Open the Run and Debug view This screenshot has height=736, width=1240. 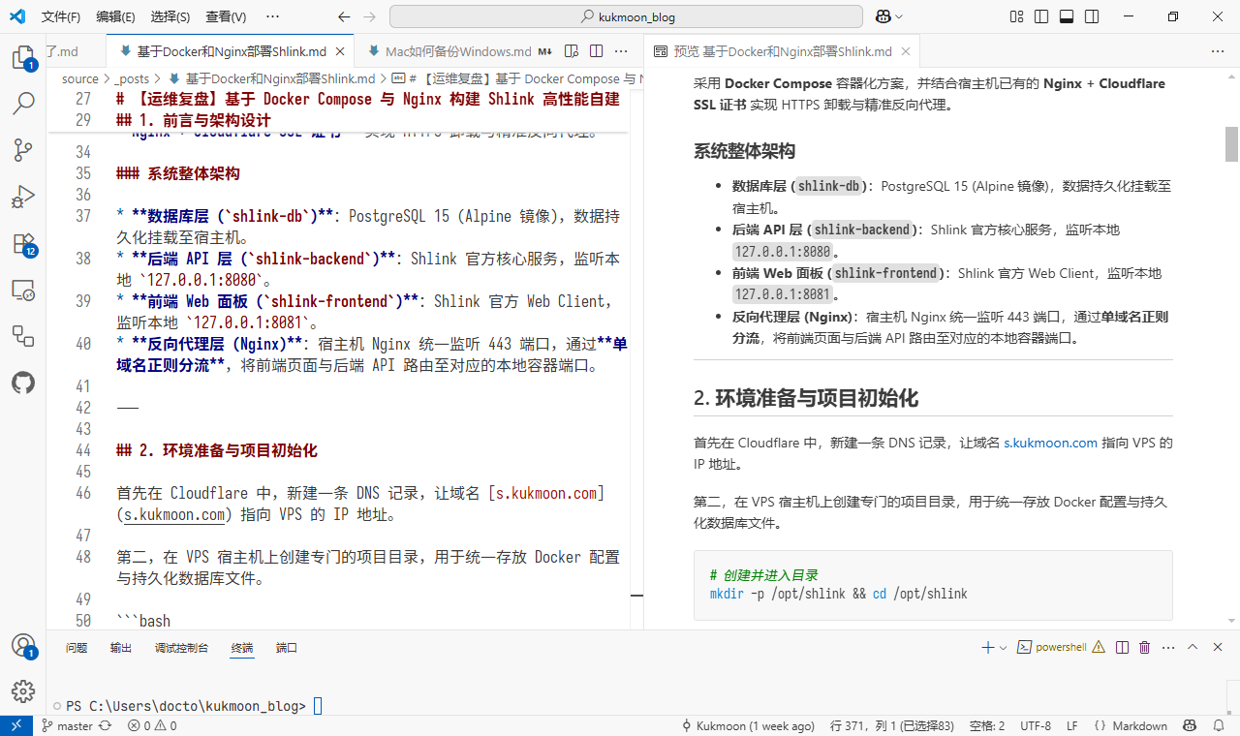click(x=23, y=197)
